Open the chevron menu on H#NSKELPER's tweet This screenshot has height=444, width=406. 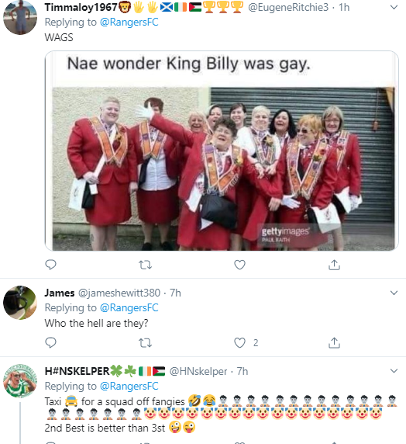point(394,371)
